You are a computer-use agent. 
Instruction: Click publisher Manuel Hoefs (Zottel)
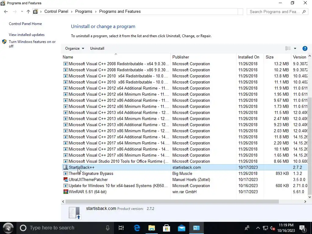point(191,179)
